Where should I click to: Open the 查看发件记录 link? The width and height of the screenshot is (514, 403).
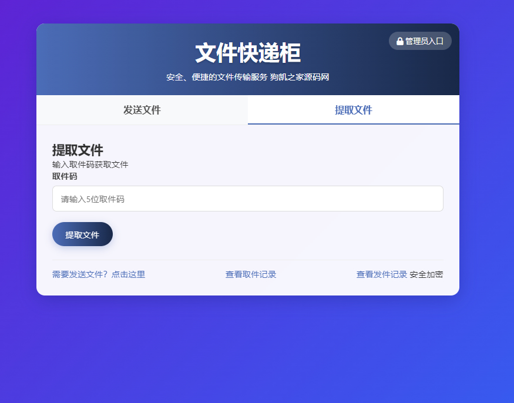(x=381, y=274)
